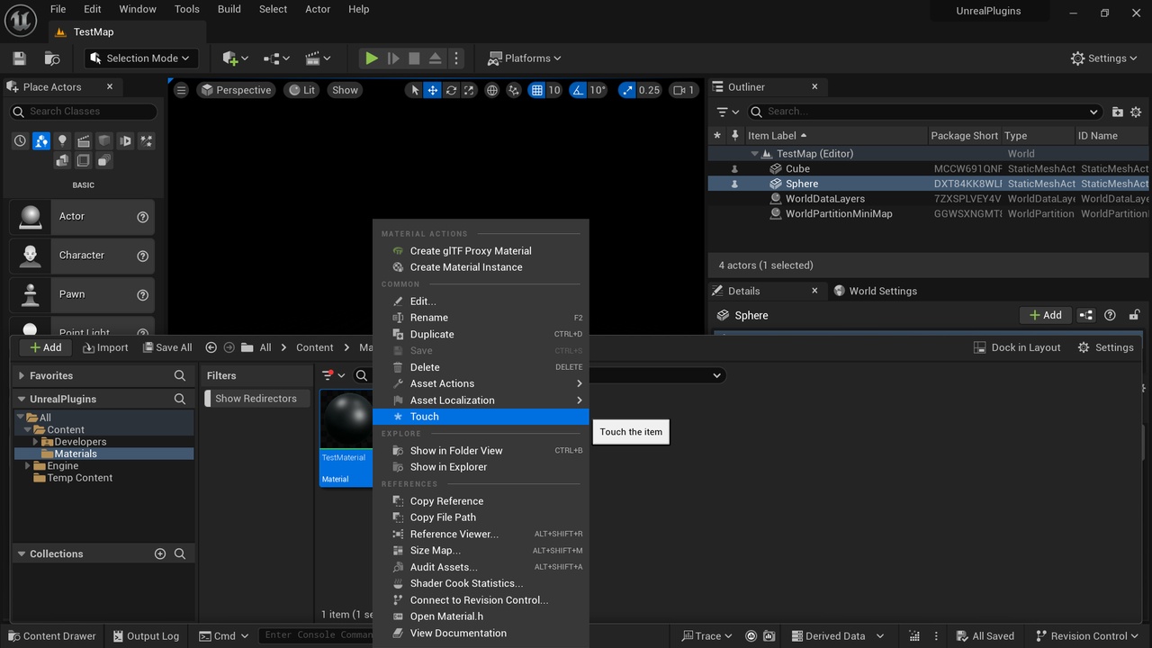Start Play in Editor with the green button
Screen dimensions: 1152x648
click(x=371, y=58)
